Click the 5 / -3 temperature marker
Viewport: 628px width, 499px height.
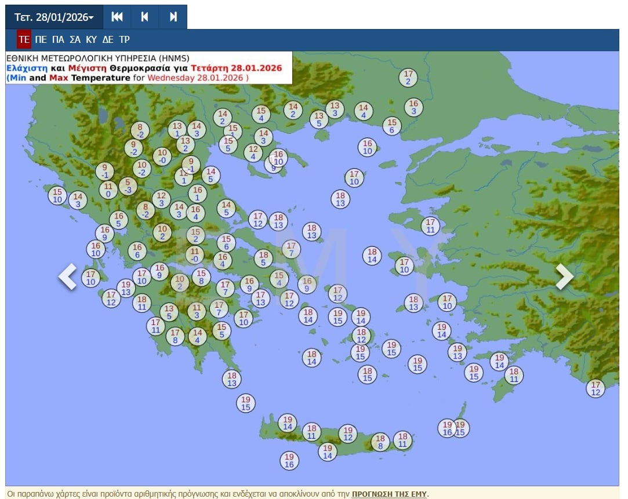pos(128,186)
